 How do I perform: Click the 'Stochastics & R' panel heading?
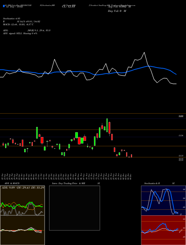click(152, 183)
